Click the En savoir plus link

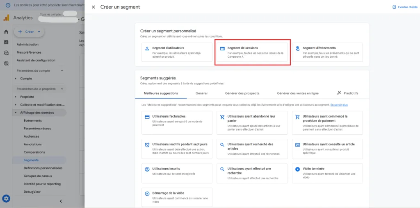(339, 105)
